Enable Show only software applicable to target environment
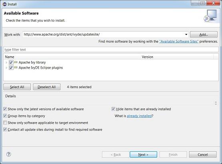Viewport: 222px width, 164px height. tap(5, 123)
